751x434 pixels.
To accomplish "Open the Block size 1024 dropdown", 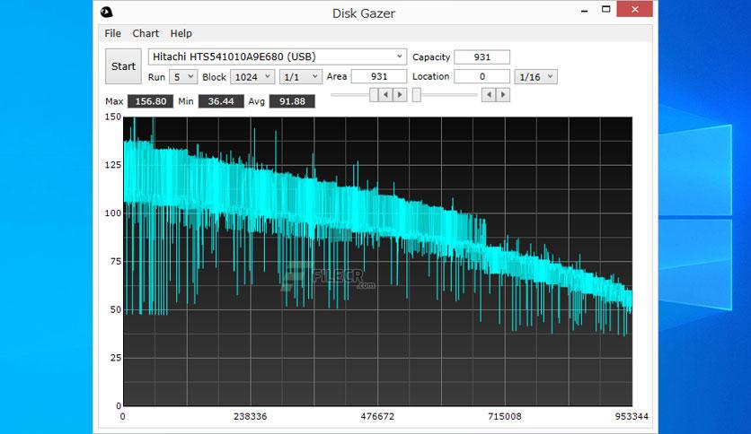I will [252, 76].
